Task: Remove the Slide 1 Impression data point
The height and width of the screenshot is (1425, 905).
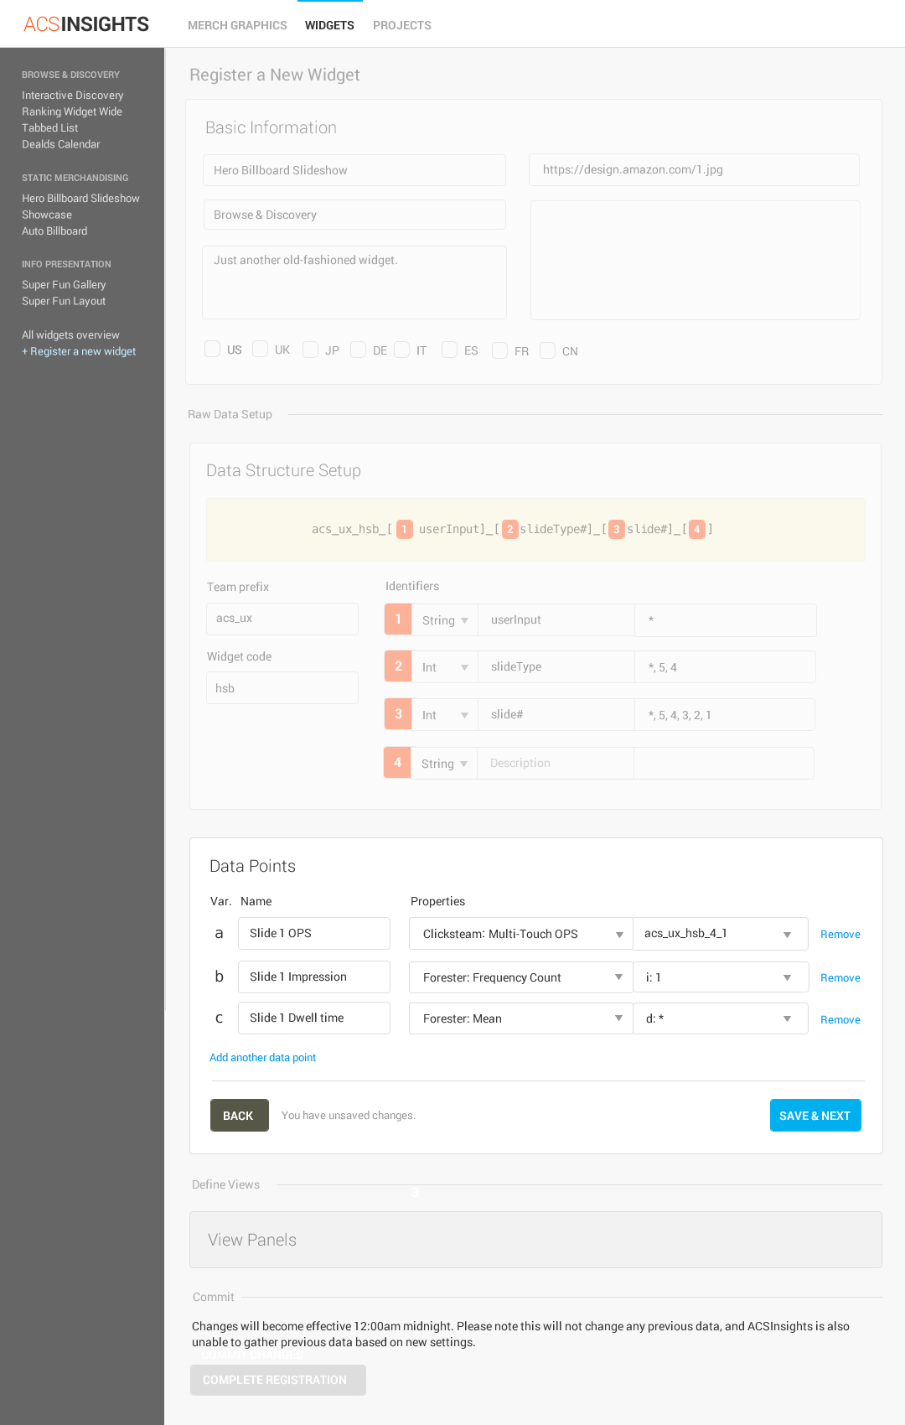Action: coord(840,978)
